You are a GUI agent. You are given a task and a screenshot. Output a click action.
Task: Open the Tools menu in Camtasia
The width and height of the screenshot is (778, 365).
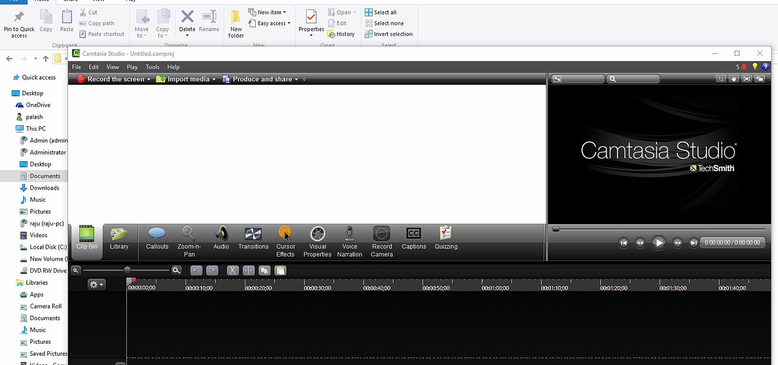click(x=152, y=67)
